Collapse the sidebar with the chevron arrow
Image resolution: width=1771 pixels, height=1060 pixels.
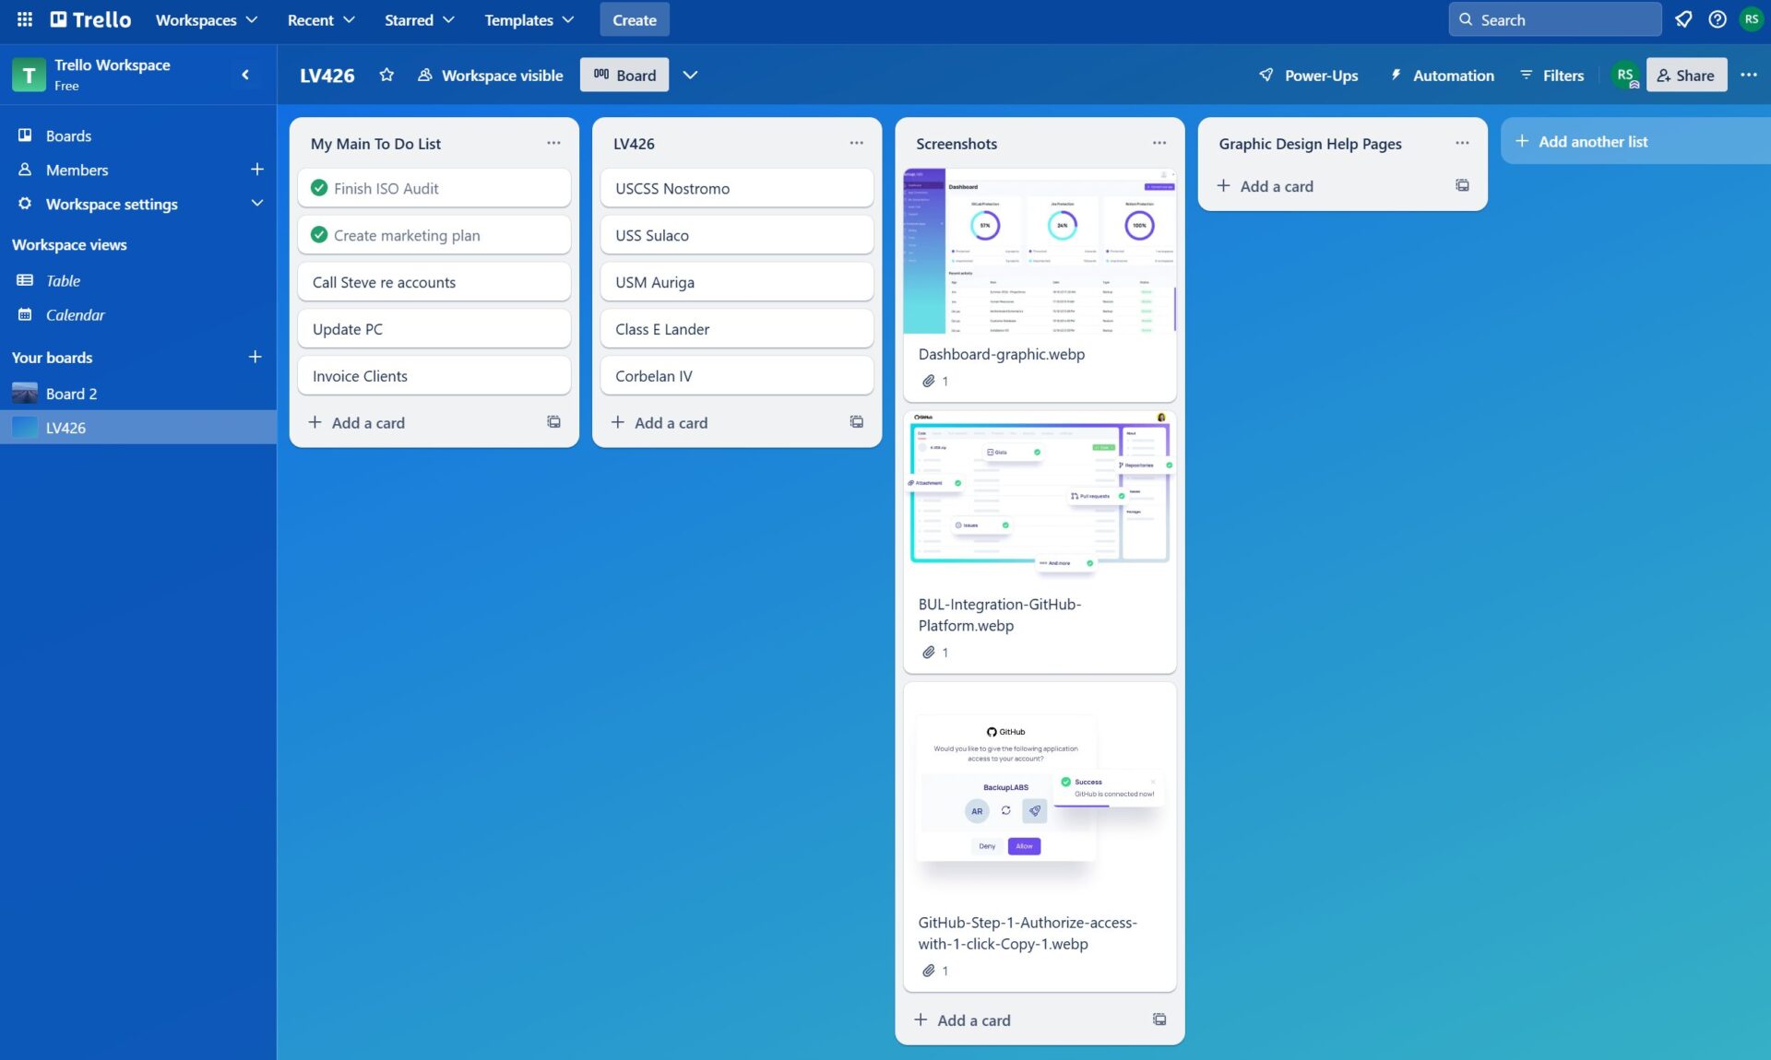[x=245, y=75]
